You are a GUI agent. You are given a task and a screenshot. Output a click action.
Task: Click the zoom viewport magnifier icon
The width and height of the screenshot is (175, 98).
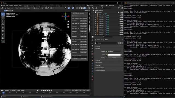(68, 22)
